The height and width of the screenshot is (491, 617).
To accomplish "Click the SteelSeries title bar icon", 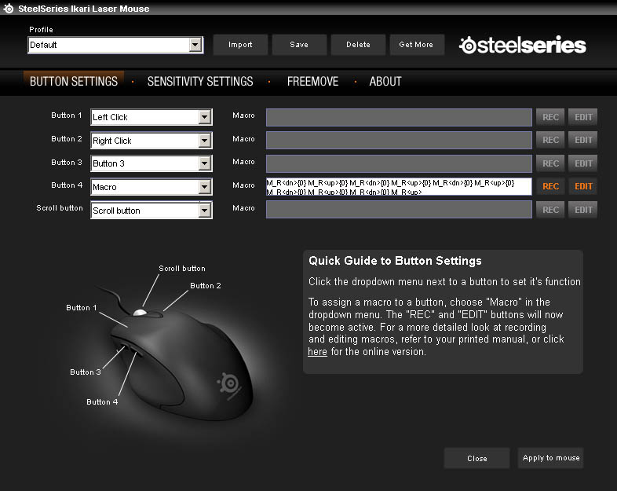I will tap(9, 9).
